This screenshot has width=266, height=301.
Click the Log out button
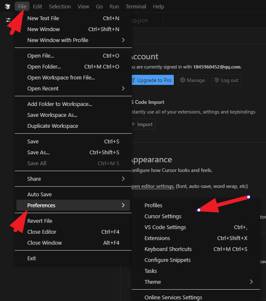[226, 80]
